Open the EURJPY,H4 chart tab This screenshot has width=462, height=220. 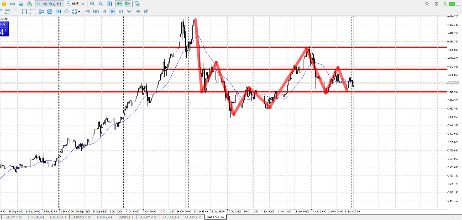[104, 217]
